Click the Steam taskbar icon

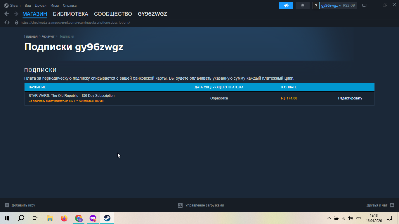click(107, 218)
